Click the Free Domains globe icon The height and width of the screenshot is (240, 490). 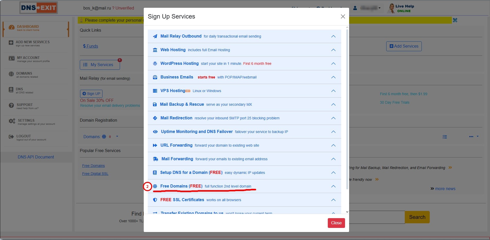155,186
